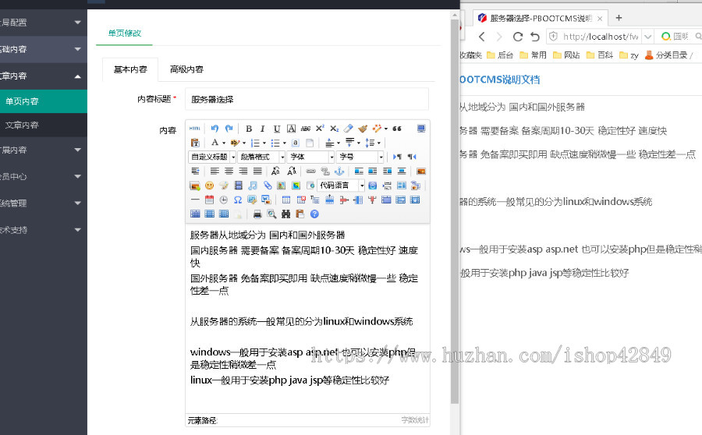
Task: Toggle italic formatting
Action: click(263, 129)
